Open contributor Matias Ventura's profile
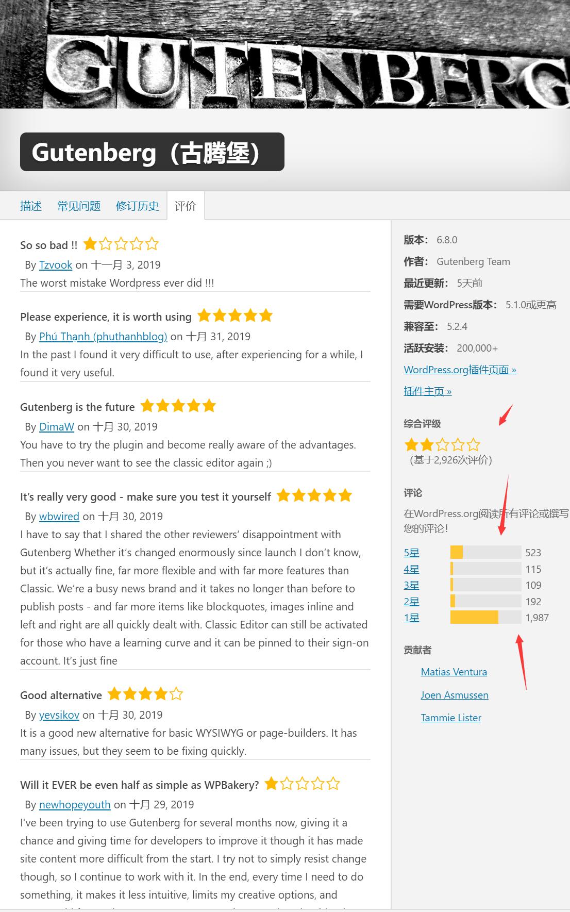 point(454,672)
